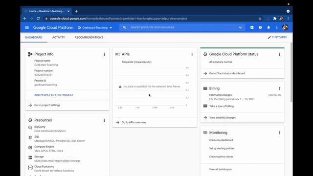
Task: Click Add People to This Project
Action: tap(54, 95)
